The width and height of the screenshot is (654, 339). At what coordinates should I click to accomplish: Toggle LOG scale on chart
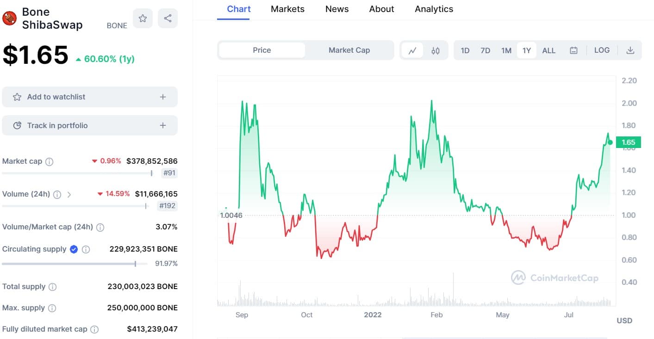click(x=602, y=50)
